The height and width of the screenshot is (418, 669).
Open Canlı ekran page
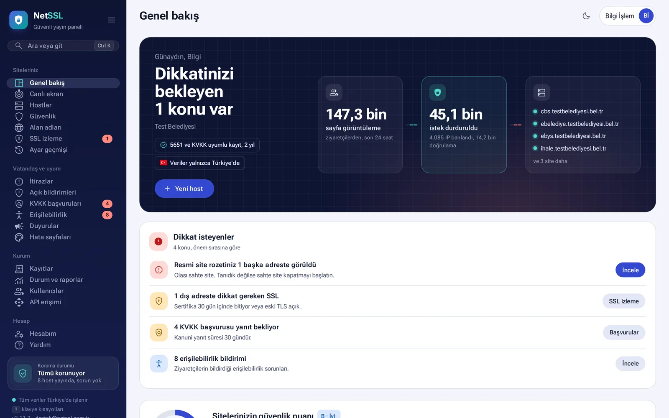coord(63,94)
